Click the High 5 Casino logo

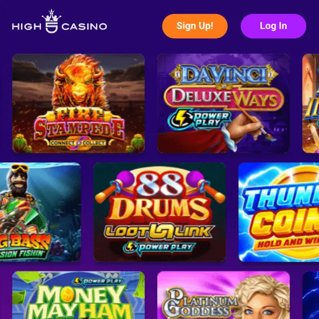point(59,21)
